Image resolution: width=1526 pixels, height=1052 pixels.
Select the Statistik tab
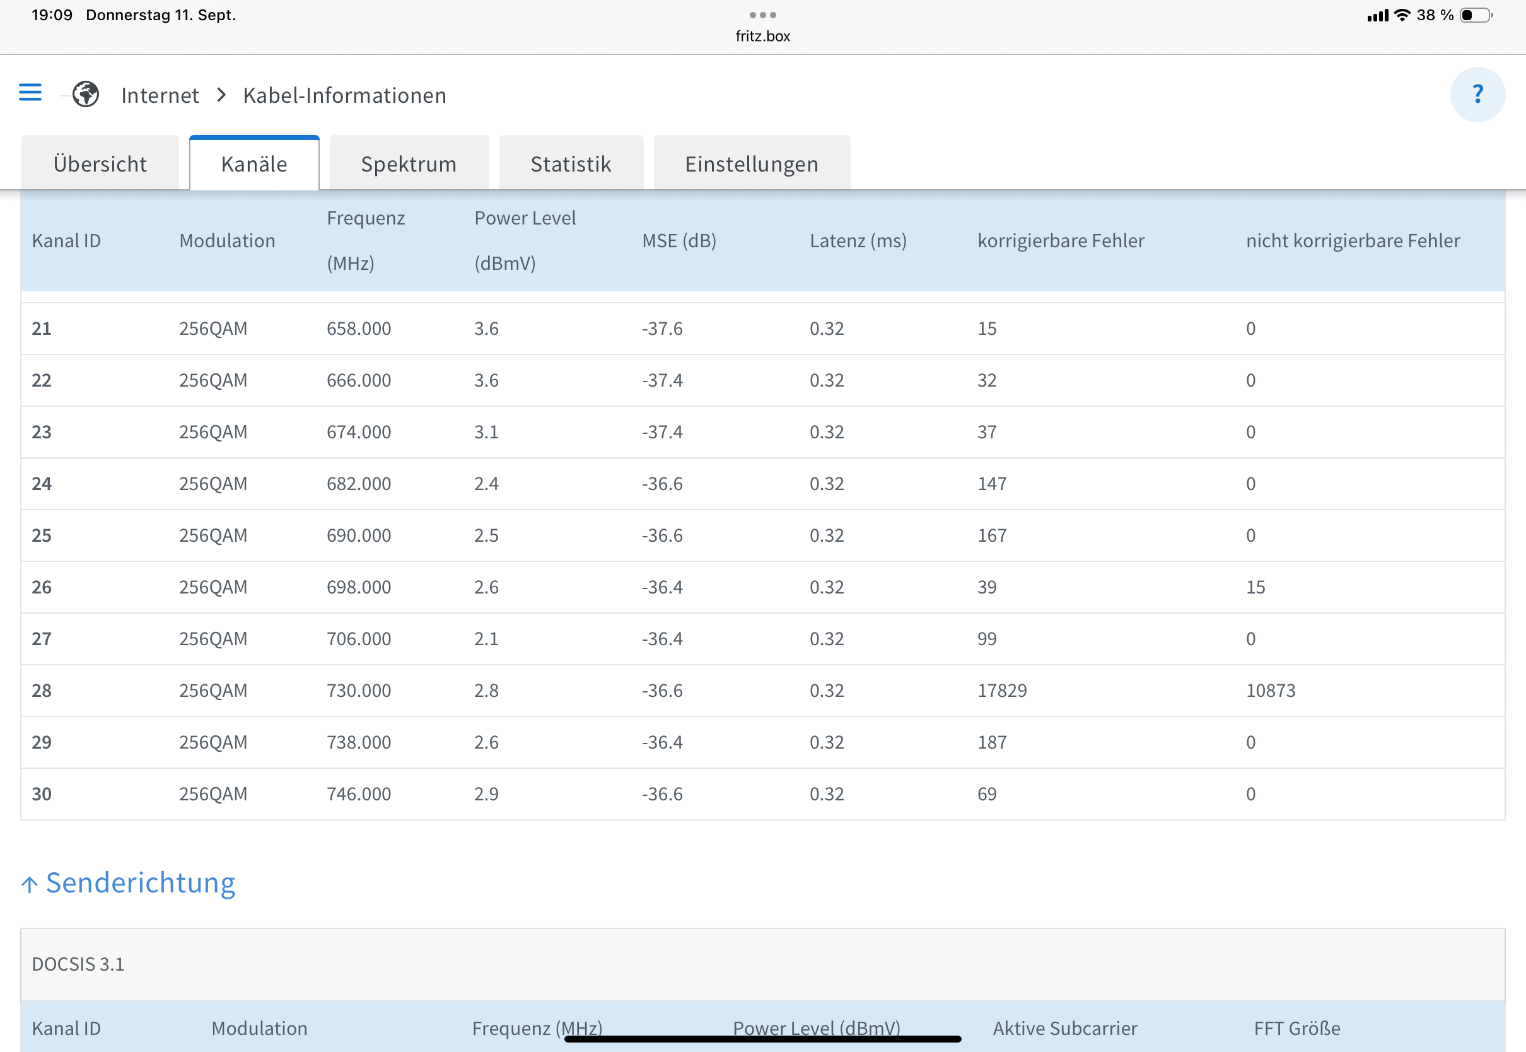(571, 163)
